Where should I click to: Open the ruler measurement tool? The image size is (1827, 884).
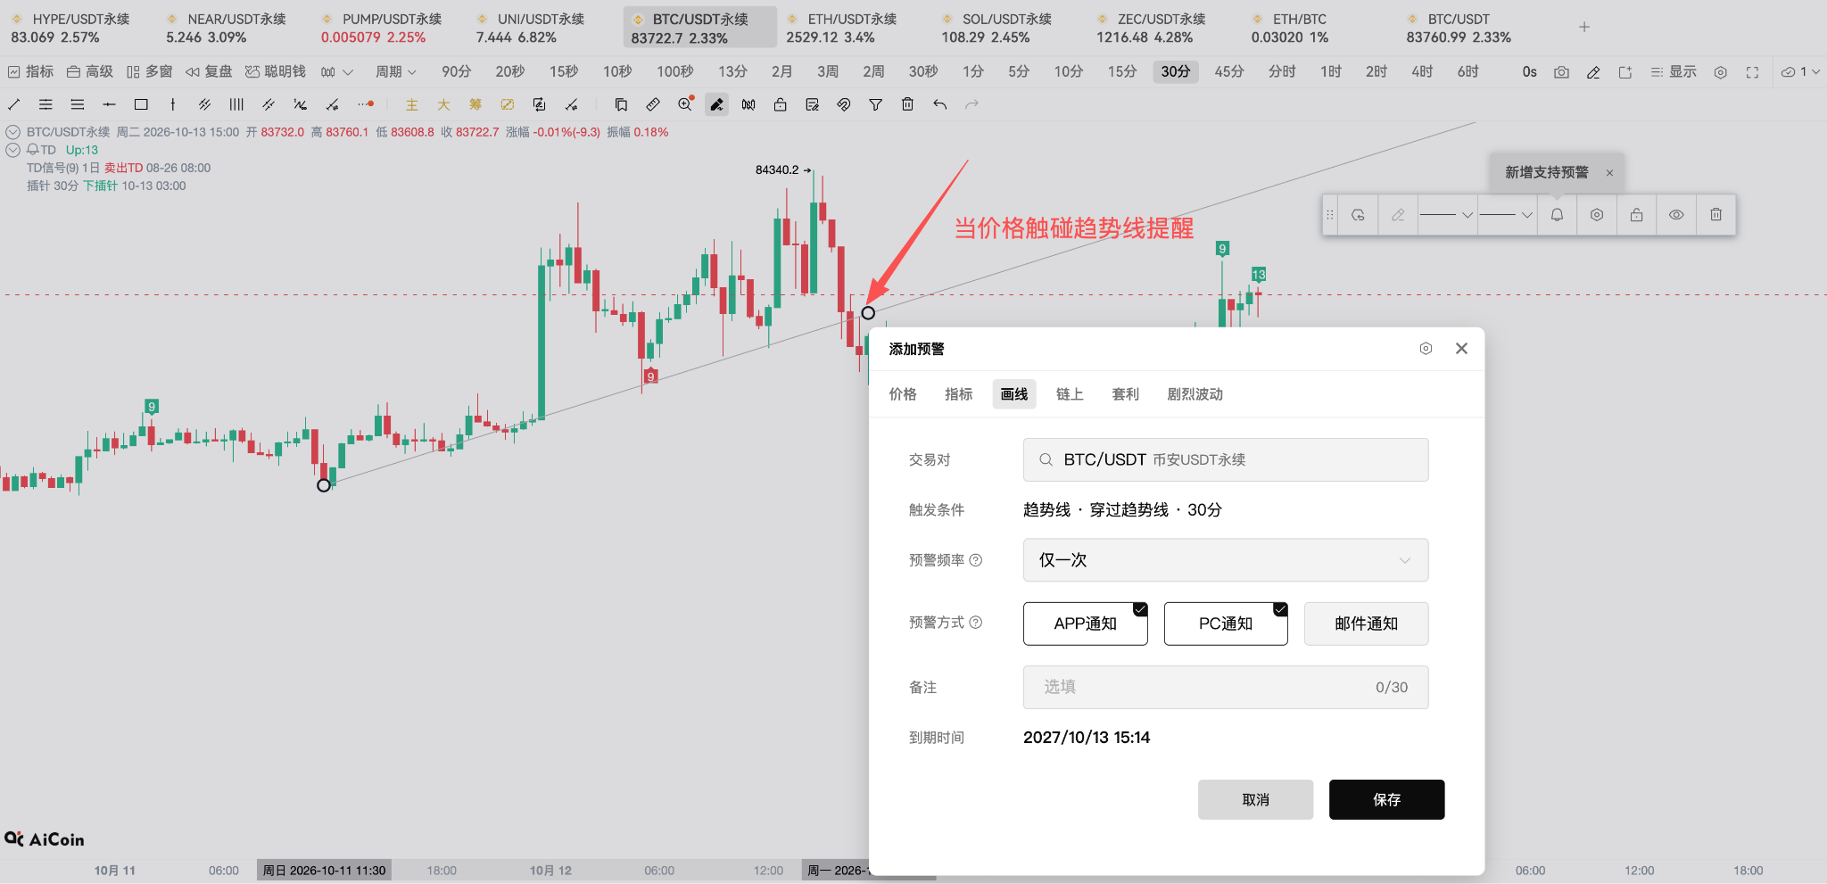point(653,104)
